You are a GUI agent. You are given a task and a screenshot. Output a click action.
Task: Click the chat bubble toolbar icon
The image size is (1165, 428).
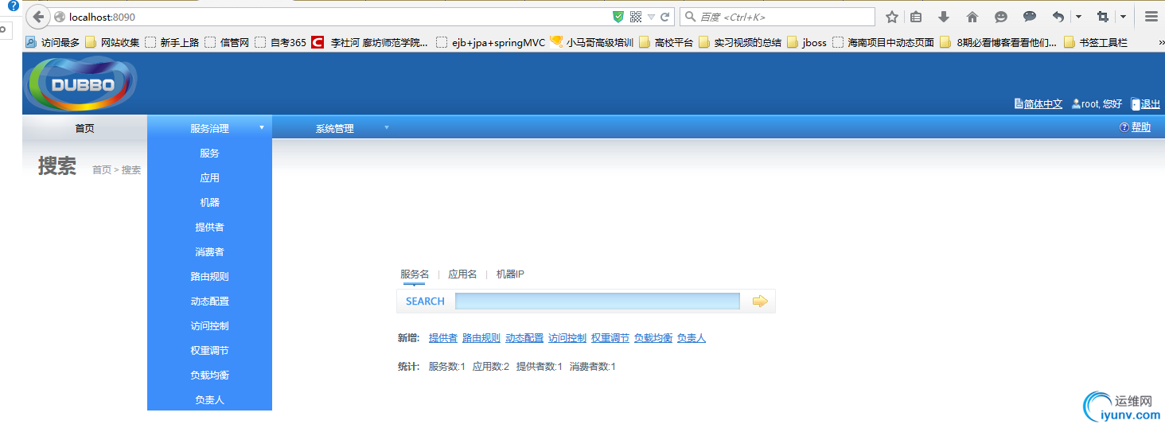[1030, 17]
